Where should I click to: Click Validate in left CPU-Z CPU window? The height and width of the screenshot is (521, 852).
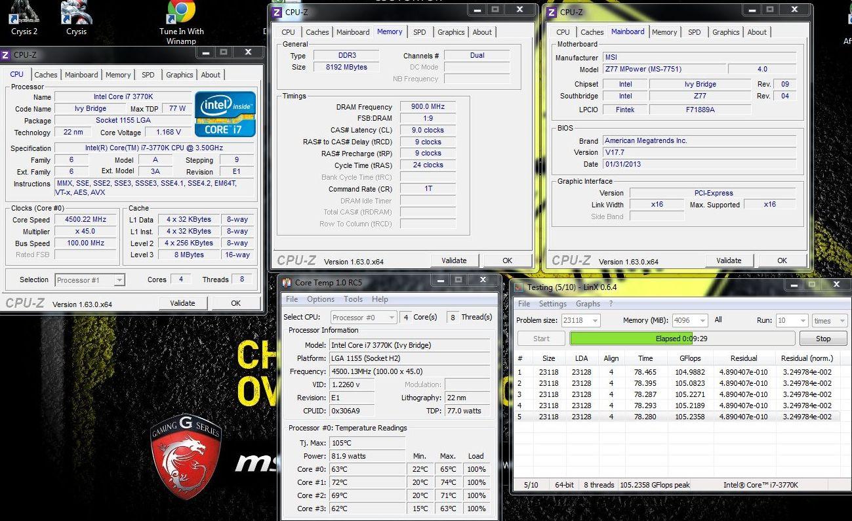(182, 303)
